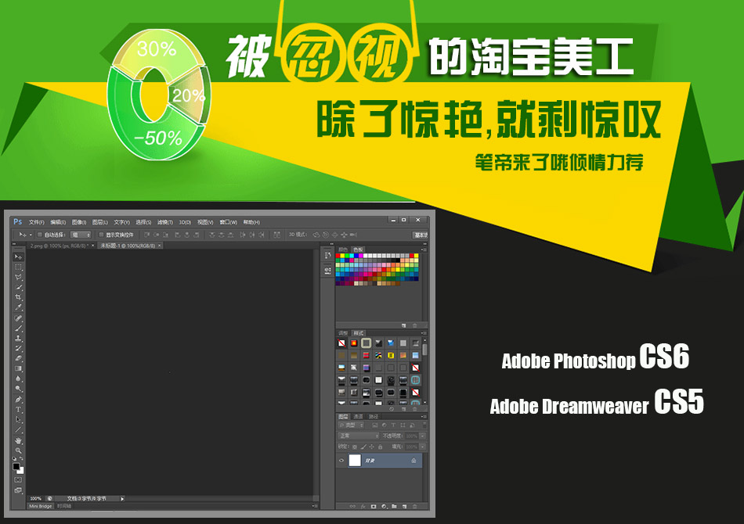Apply the no-style first style thumbnail
Screen dimensions: 744x524
[341, 343]
